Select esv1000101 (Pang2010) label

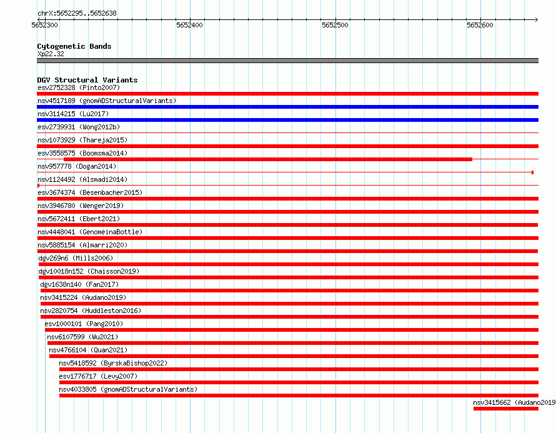[x=84, y=324]
